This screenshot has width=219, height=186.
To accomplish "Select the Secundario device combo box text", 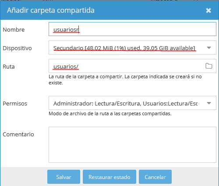I will point(124,48).
